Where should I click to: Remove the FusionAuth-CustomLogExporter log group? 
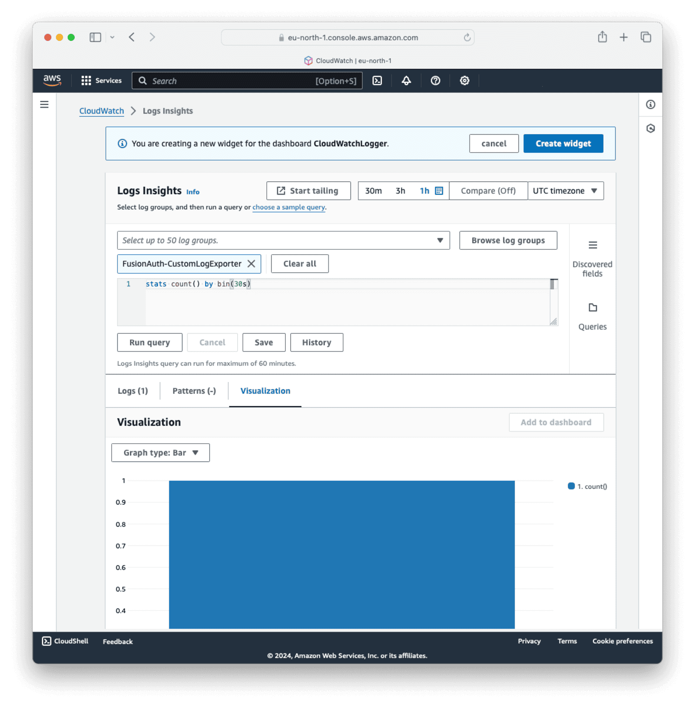click(251, 264)
